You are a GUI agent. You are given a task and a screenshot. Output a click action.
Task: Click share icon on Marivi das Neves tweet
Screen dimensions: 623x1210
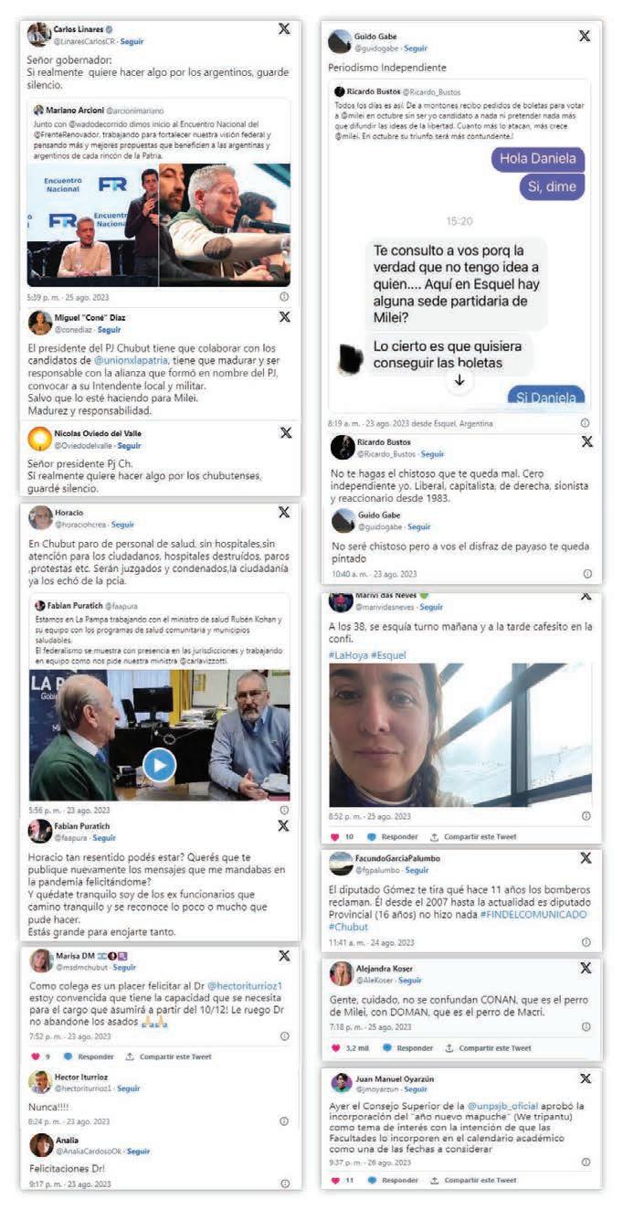click(x=435, y=836)
